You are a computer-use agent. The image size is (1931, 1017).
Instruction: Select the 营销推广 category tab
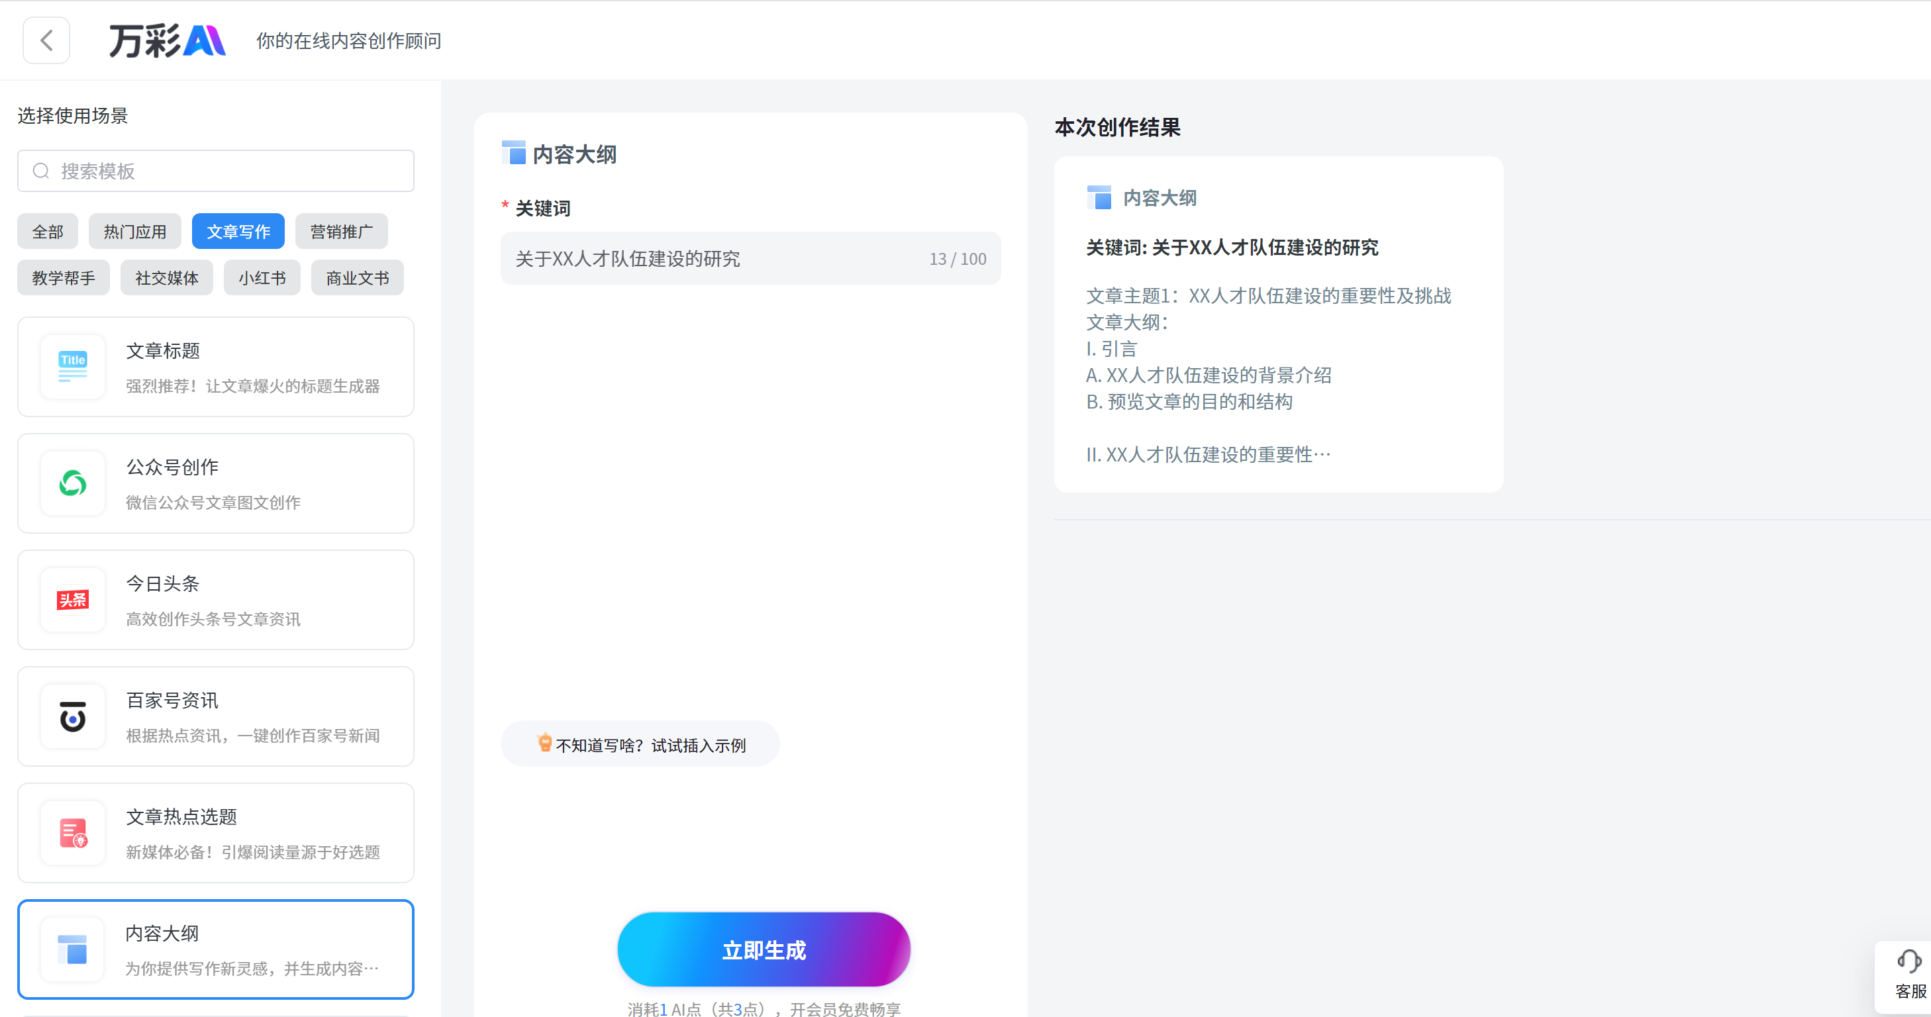[342, 232]
